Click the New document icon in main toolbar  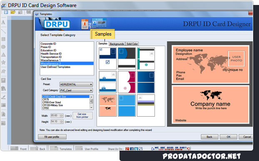pos(6,12)
